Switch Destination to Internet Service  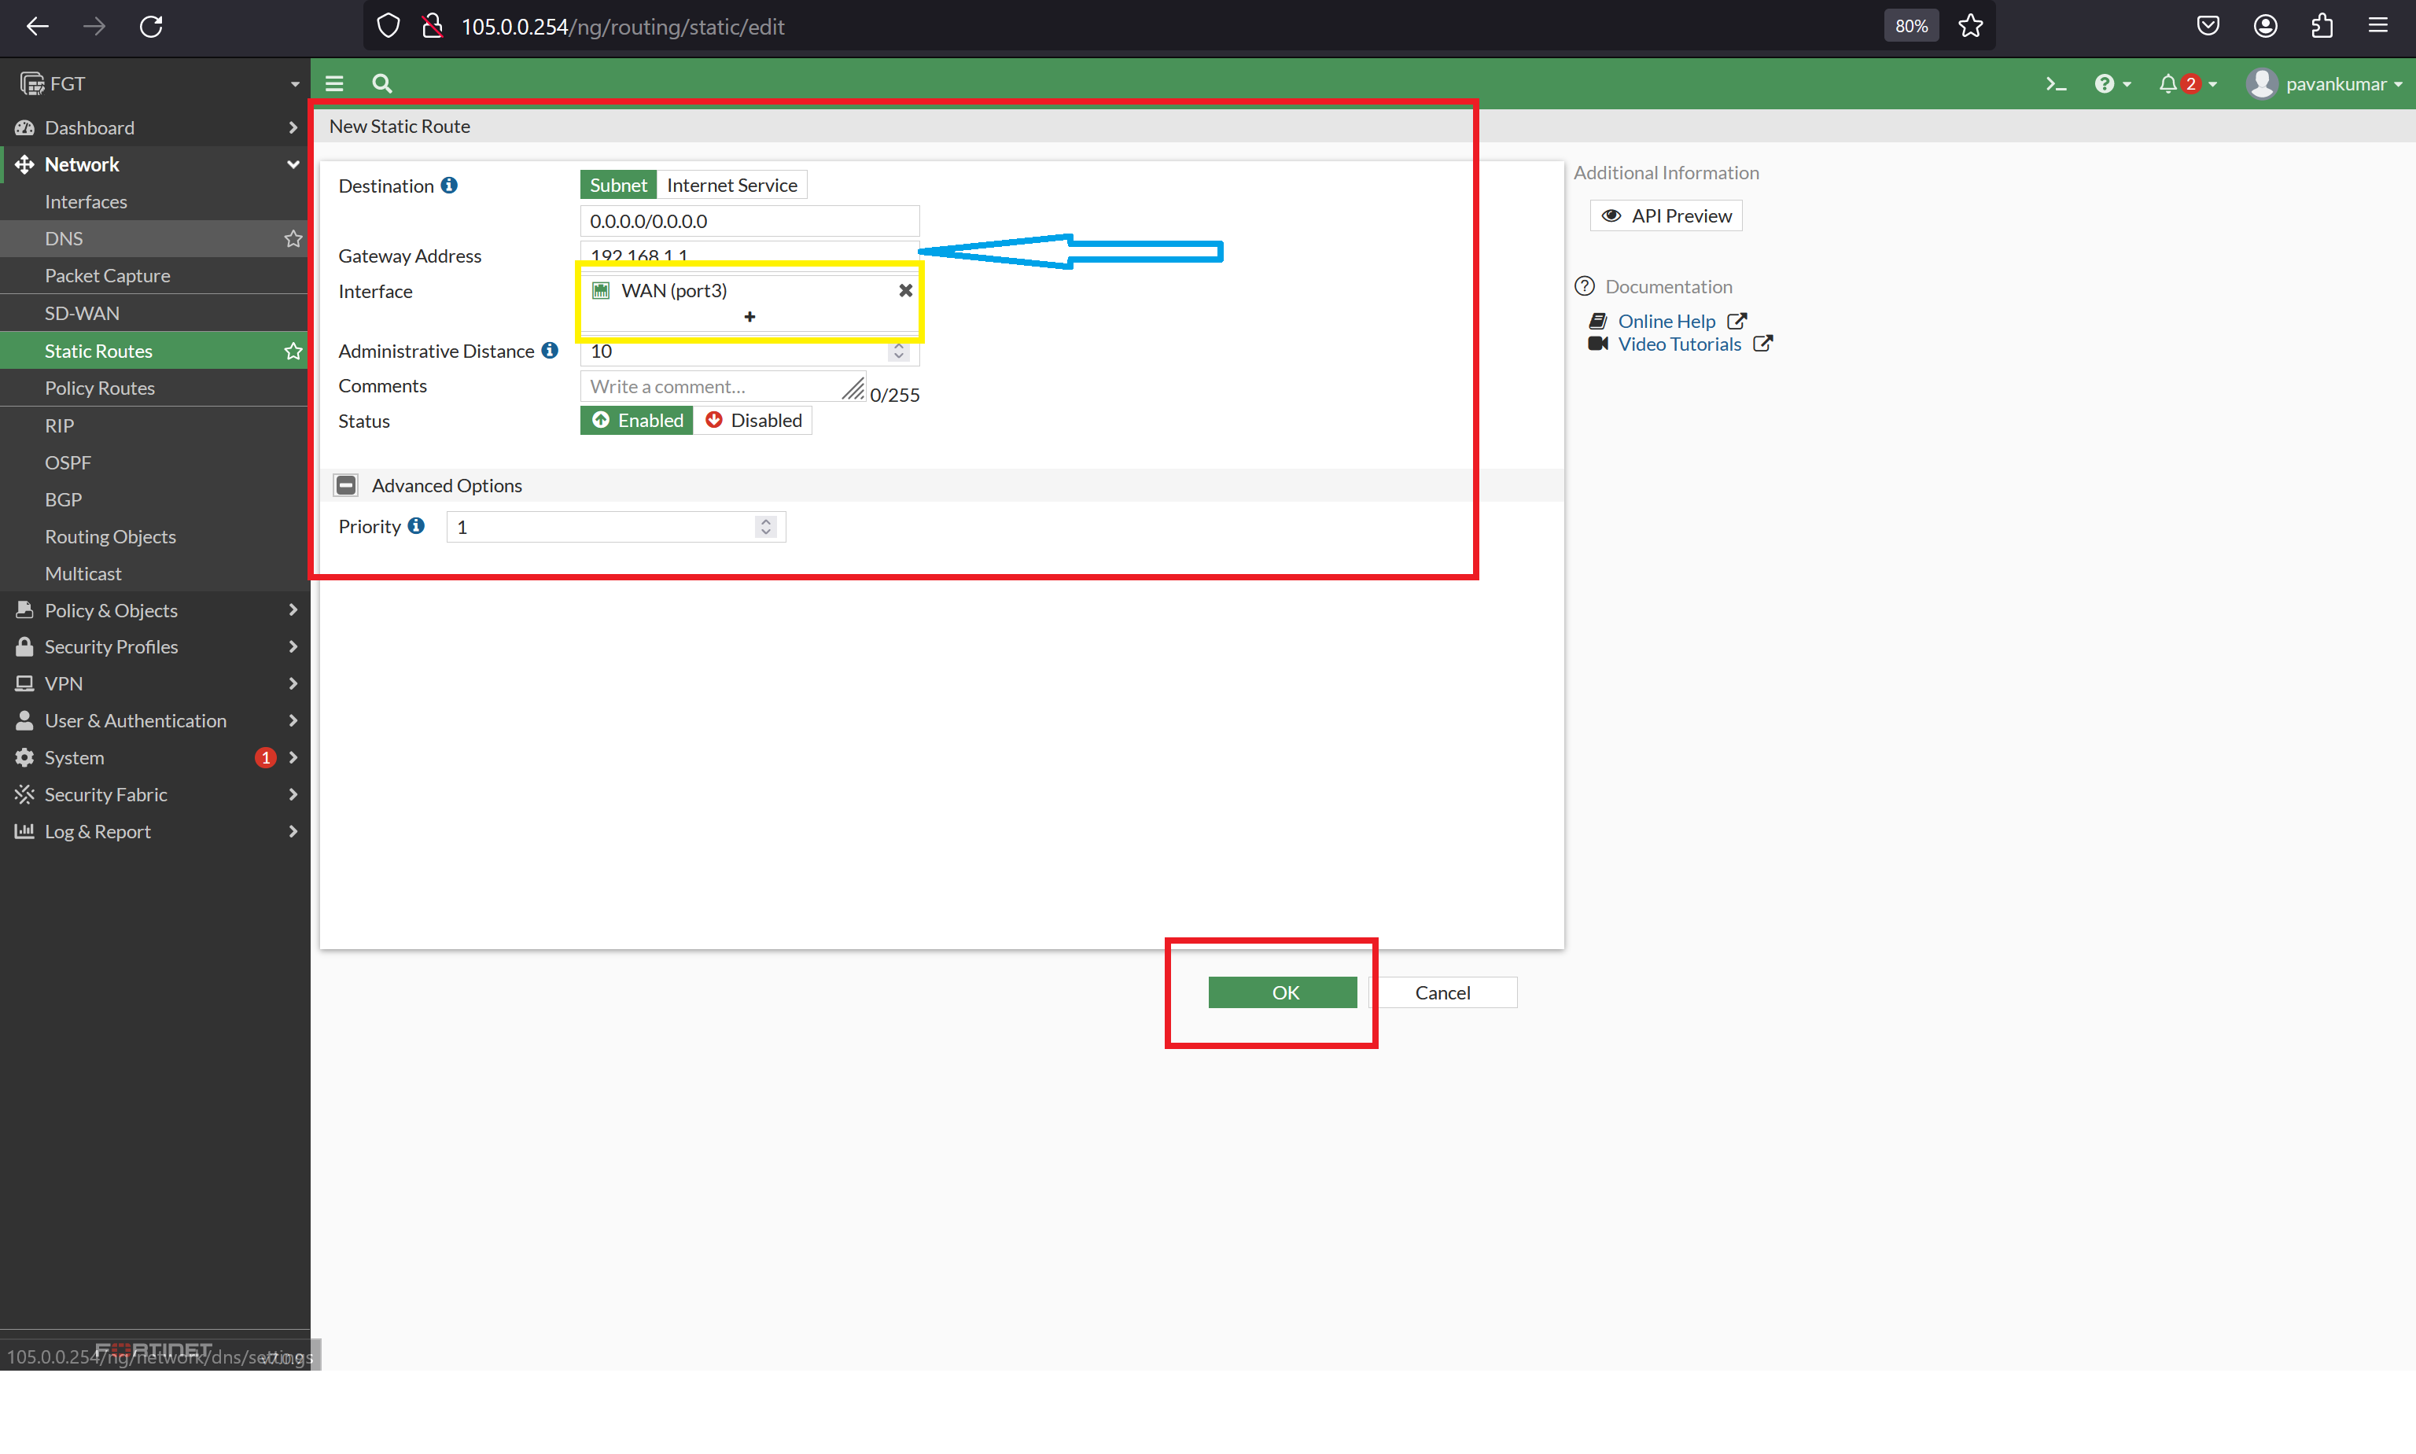(x=731, y=184)
